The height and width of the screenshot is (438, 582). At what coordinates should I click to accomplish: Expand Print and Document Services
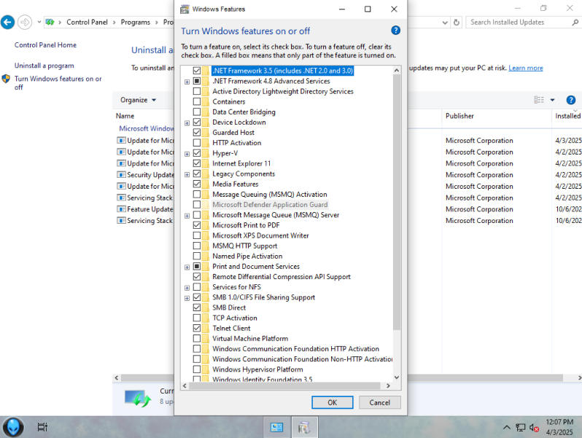pyautogui.click(x=187, y=267)
